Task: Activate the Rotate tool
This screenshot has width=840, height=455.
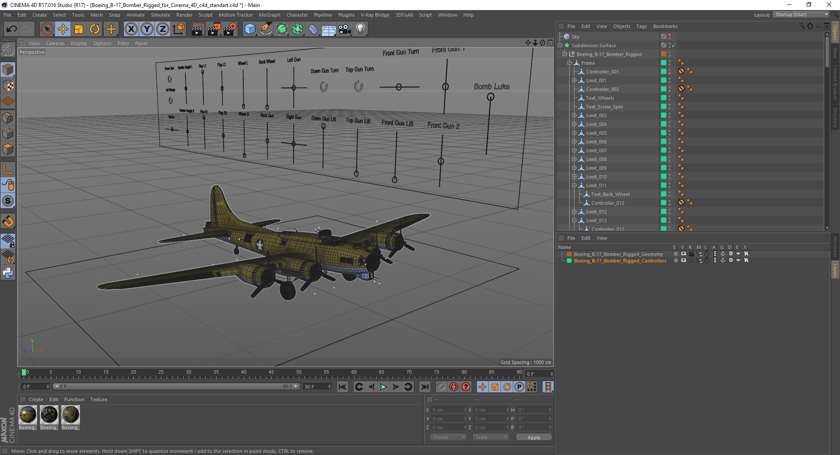Action: (94, 29)
